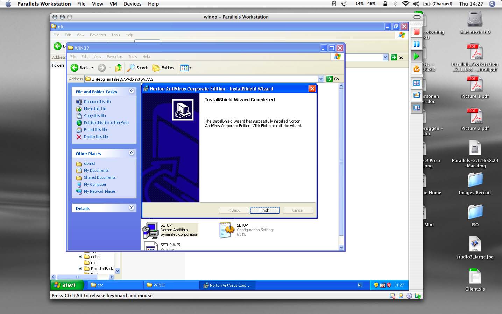This screenshot has width=502, height=314.
Task: Expand oobe folder in etc tree
Action: point(80,257)
